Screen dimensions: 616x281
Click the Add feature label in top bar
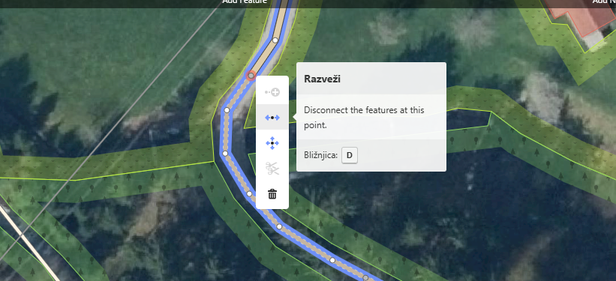click(245, 1)
